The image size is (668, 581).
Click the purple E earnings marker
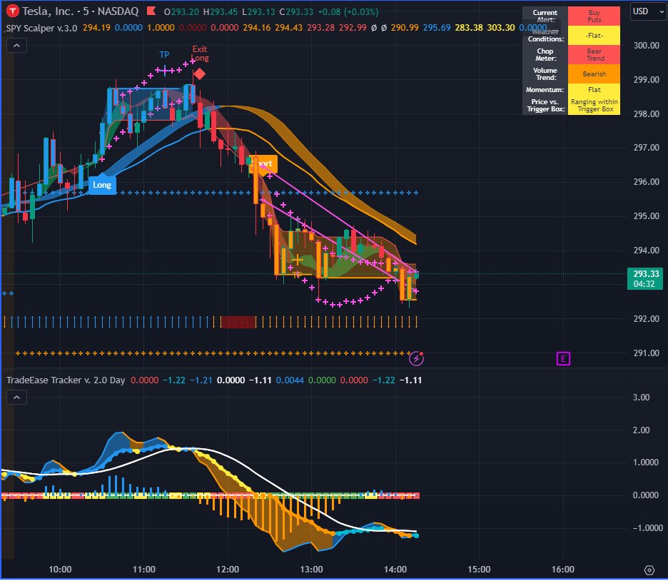coord(563,358)
